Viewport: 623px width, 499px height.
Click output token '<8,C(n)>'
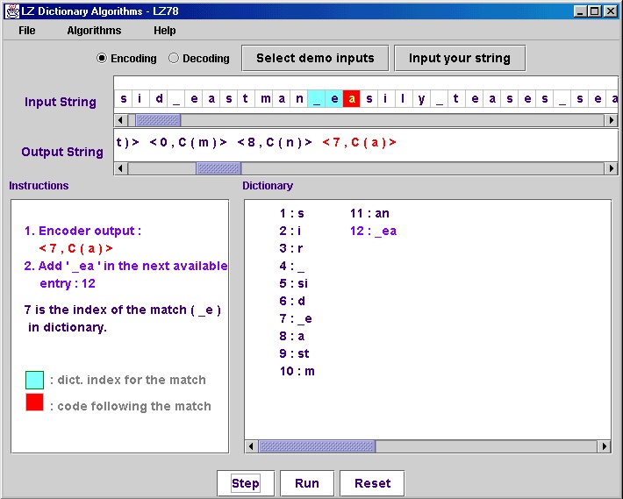click(x=275, y=143)
